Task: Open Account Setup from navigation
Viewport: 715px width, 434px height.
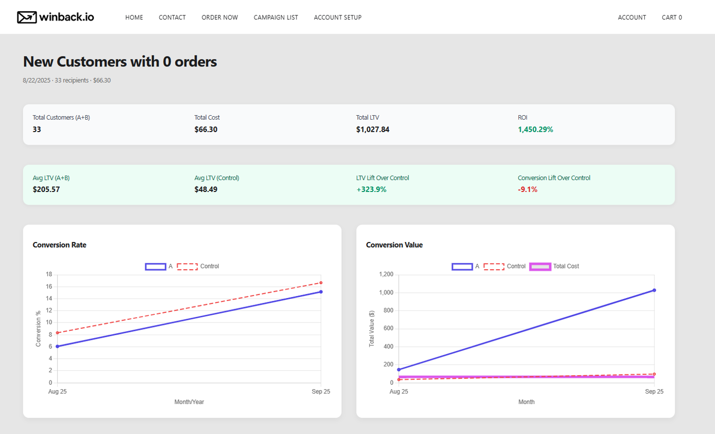Action: (337, 17)
